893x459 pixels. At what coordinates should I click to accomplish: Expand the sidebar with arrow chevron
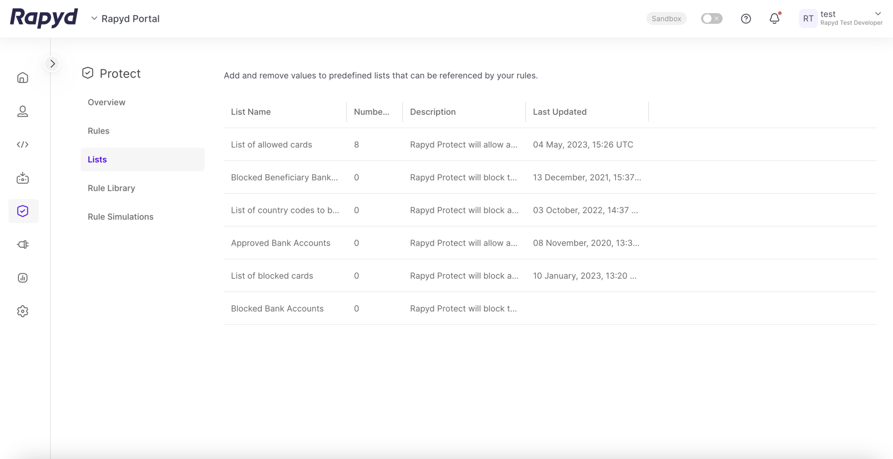pos(53,64)
